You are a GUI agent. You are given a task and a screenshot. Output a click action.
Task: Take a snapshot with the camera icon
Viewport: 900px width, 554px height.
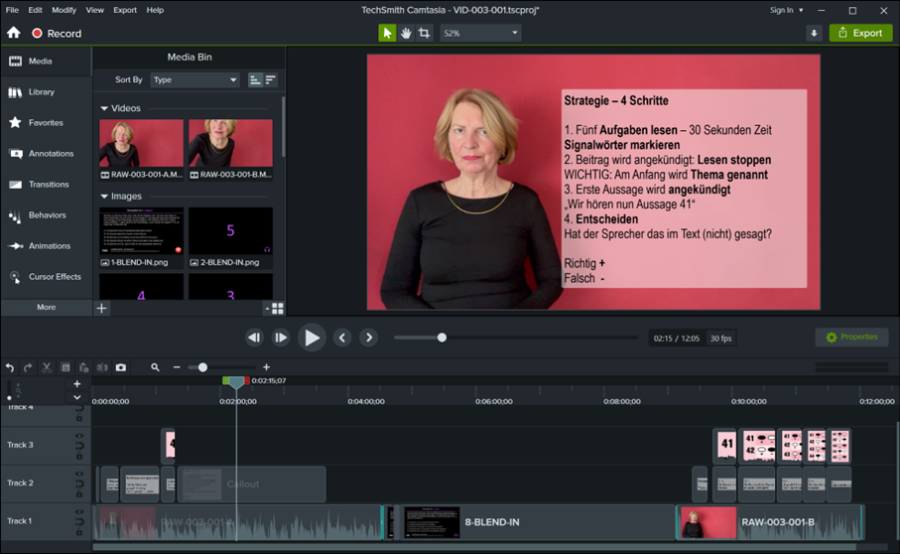click(121, 367)
